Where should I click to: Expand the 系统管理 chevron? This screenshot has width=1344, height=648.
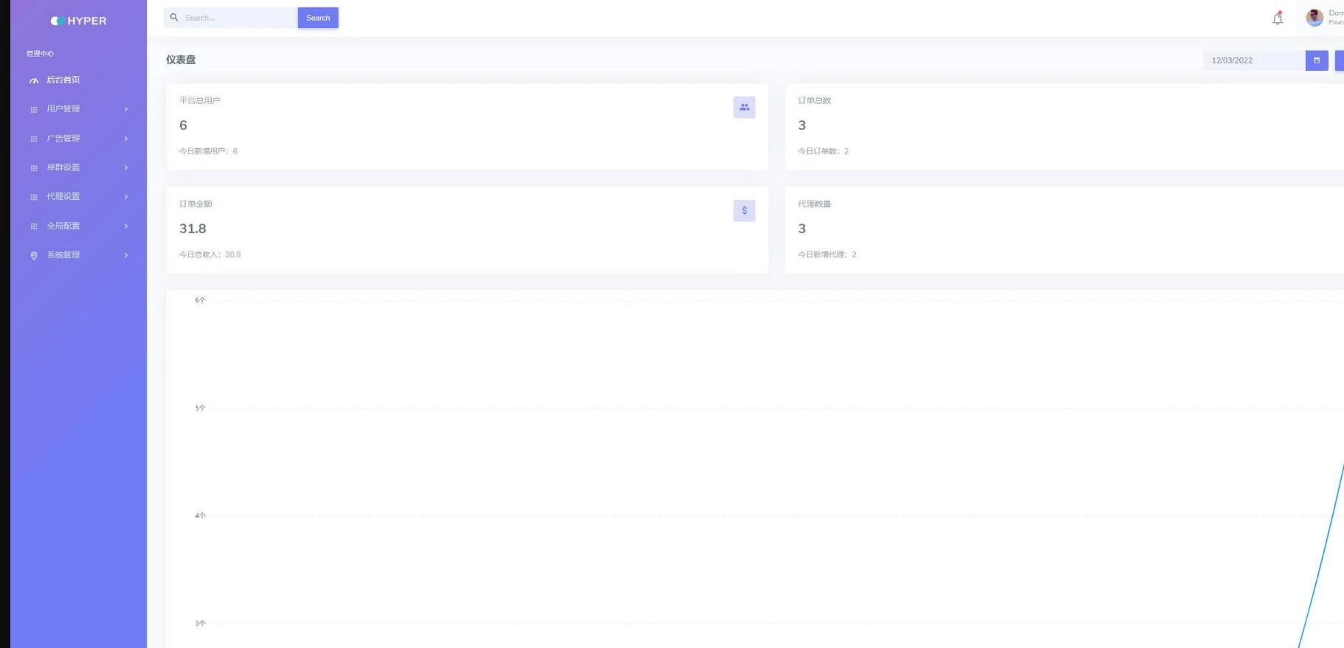(126, 255)
